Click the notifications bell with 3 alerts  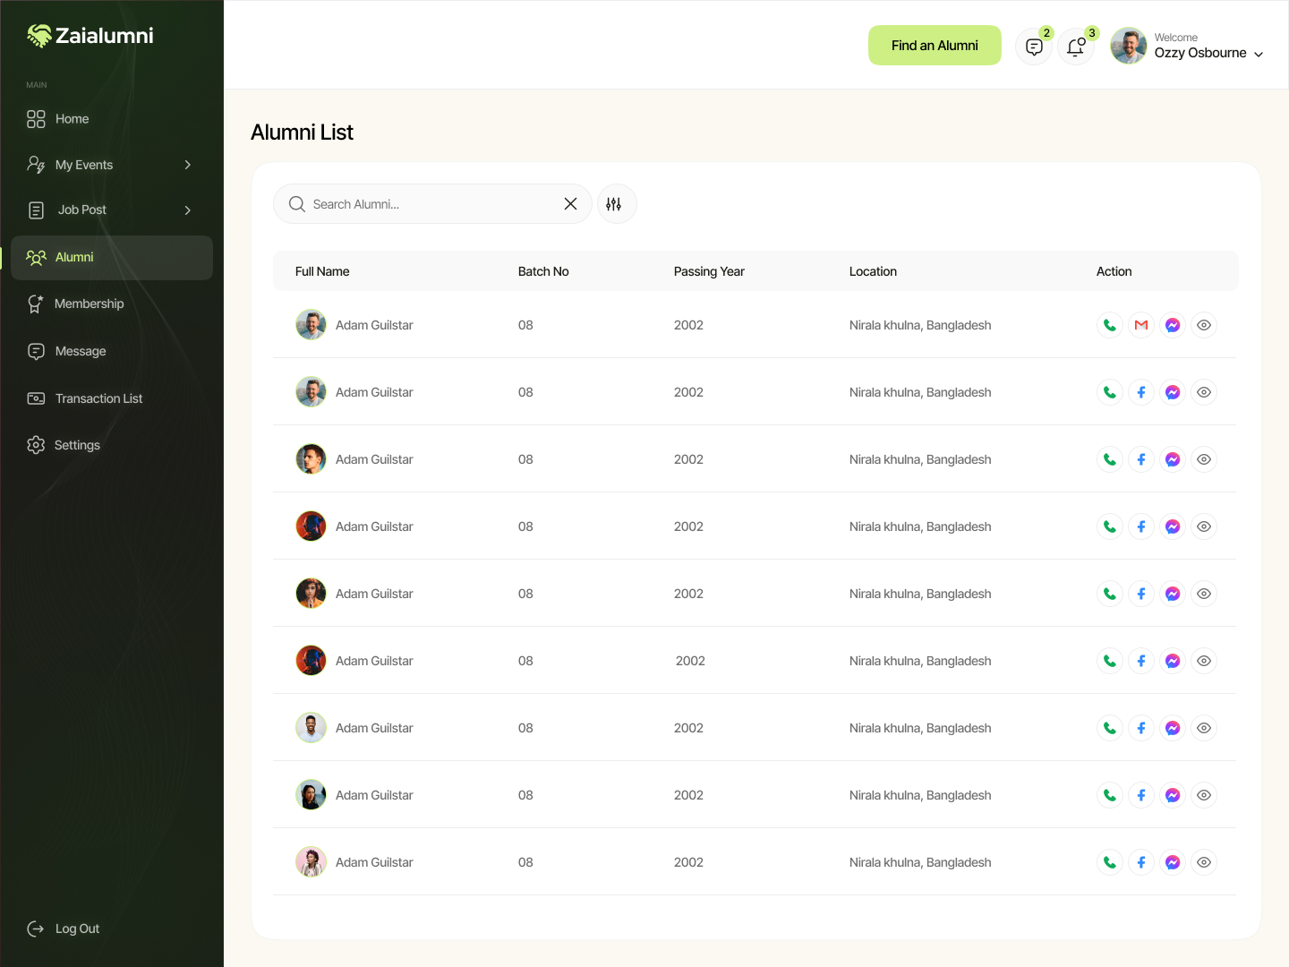pos(1076,46)
